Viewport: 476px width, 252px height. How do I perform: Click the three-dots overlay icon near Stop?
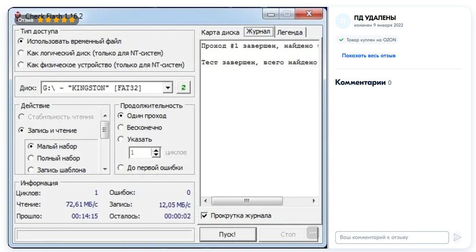[313, 233]
